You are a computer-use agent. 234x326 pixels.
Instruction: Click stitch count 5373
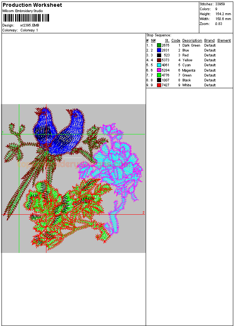click(165, 60)
